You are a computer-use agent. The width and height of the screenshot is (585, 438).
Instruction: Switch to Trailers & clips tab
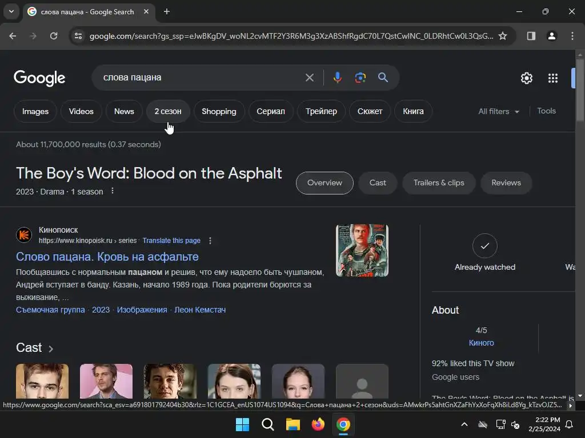pyautogui.click(x=439, y=183)
